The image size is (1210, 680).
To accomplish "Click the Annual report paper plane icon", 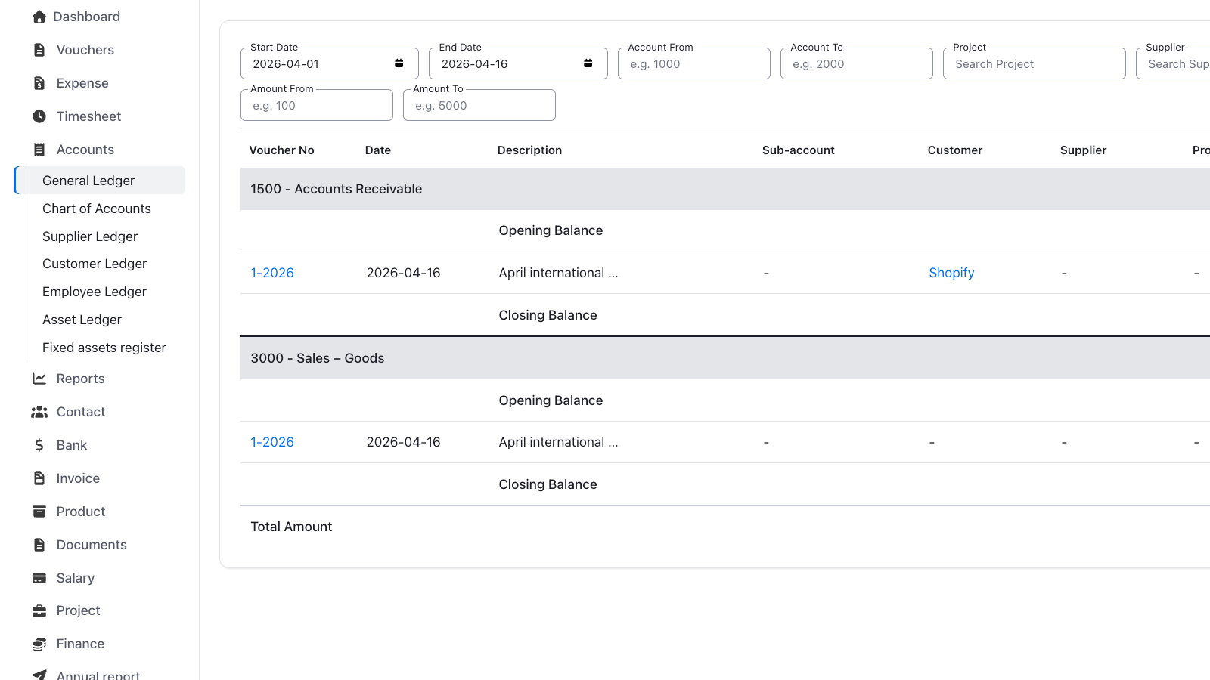I will [x=39, y=675].
